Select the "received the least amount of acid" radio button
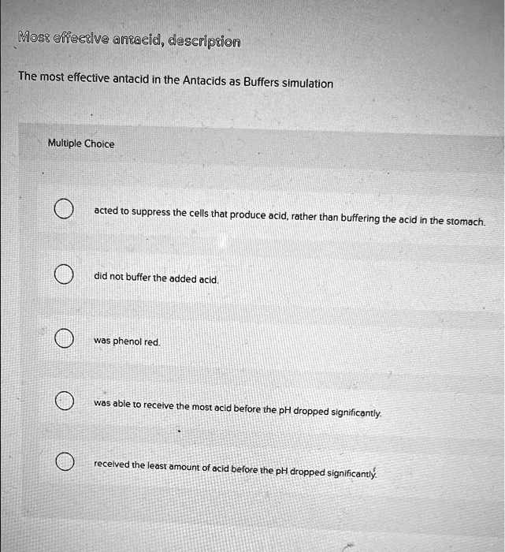Image resolution: width=505 pixels, height=552 pixels. pyautogui.click(x=65, y=463)
